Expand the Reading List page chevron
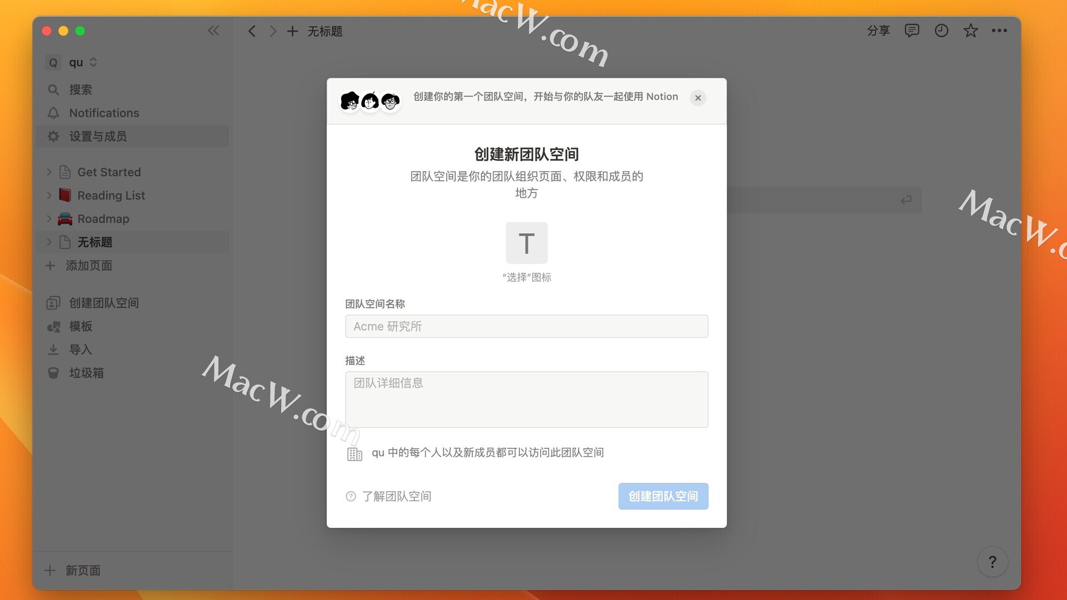This screenshot has width=1067, height=600. pos(49,196)
